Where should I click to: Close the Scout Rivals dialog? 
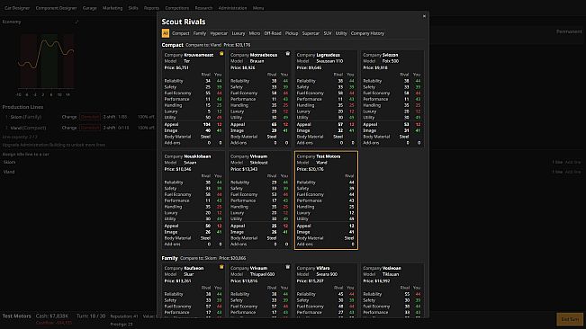click(x=424, y=16)
